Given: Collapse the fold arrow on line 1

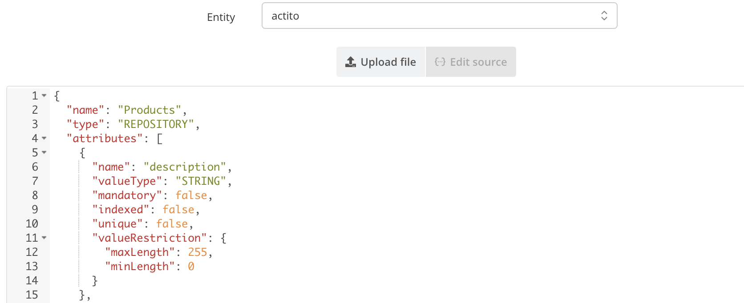Looking at the screenshot, I should point(44,96).
